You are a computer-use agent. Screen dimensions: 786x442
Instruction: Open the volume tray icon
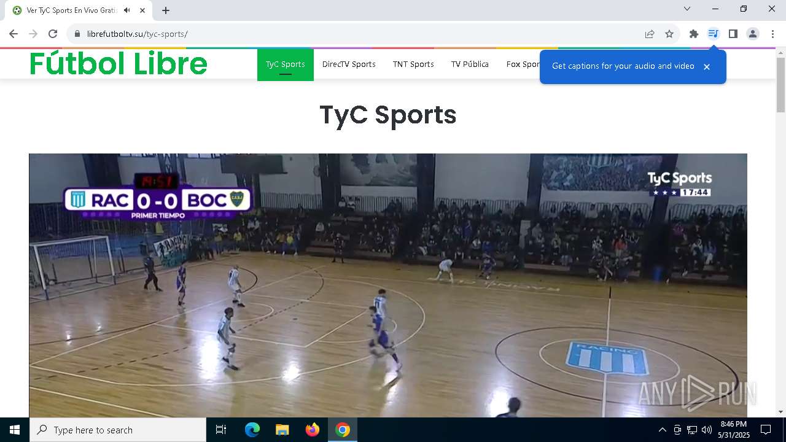coord(707,430)
